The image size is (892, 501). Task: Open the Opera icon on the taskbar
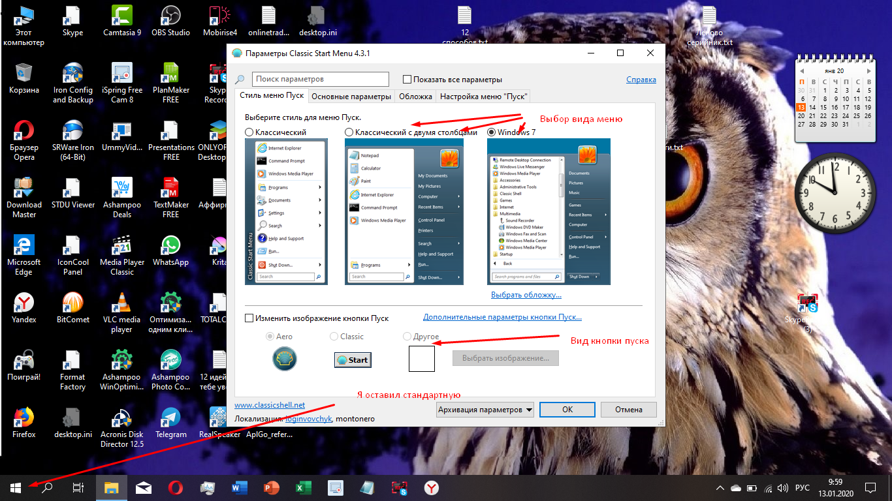click(175, 487)
